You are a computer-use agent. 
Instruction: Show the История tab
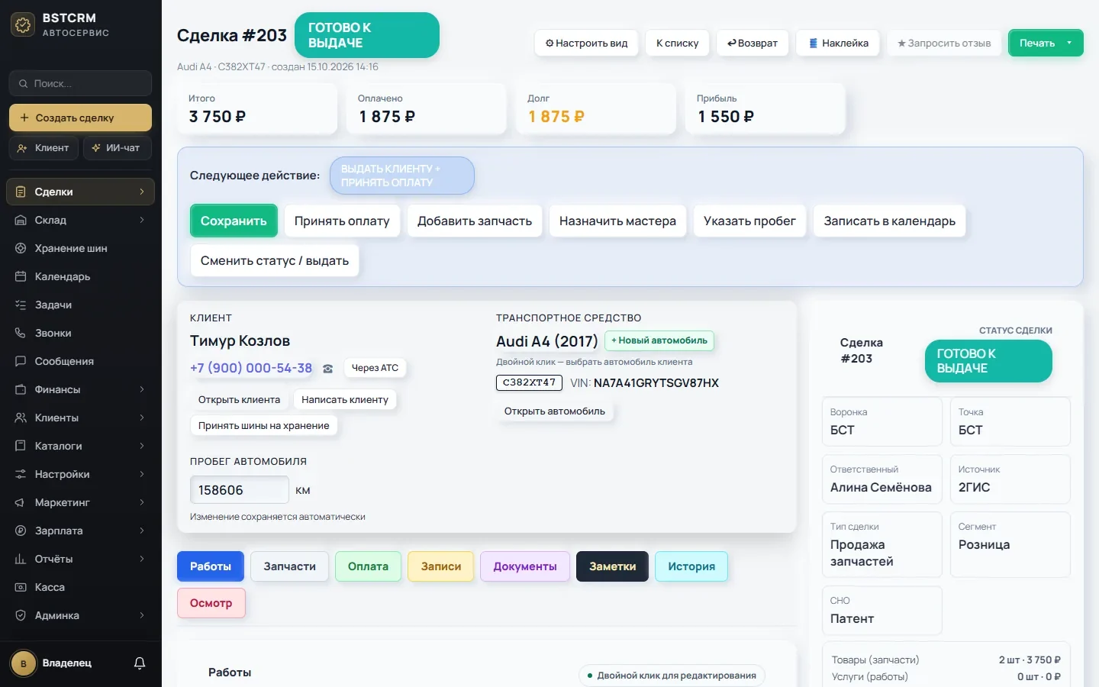[x=691, y=566]
